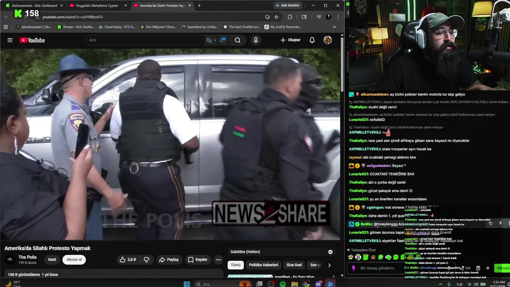Click the purple microphone icon in chat input

tap(353, 268)
